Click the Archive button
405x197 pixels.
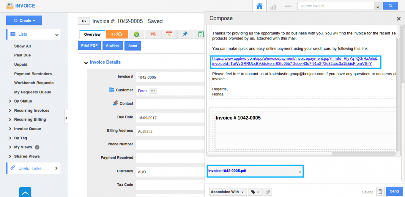click(112, 46)
